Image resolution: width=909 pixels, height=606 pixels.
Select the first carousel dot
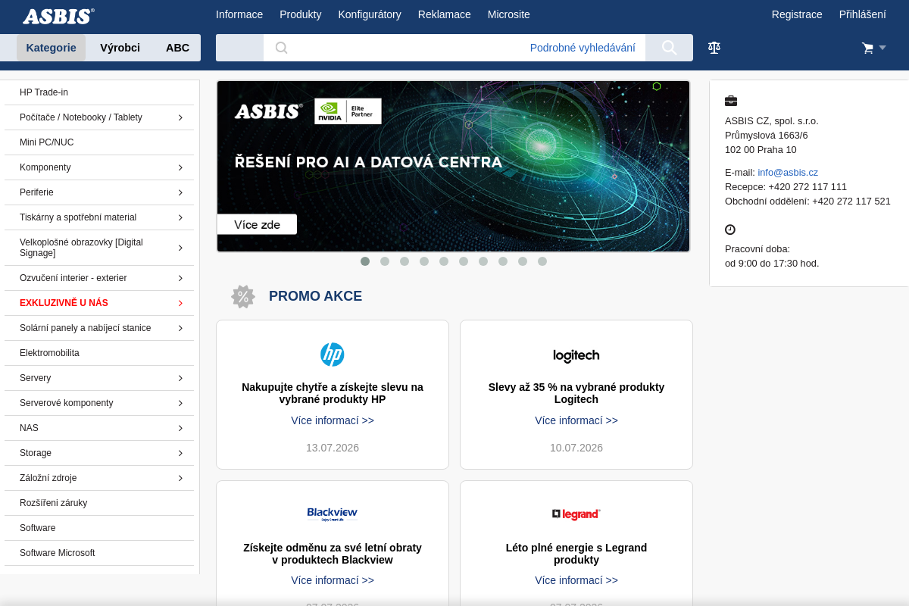[365, 261]
